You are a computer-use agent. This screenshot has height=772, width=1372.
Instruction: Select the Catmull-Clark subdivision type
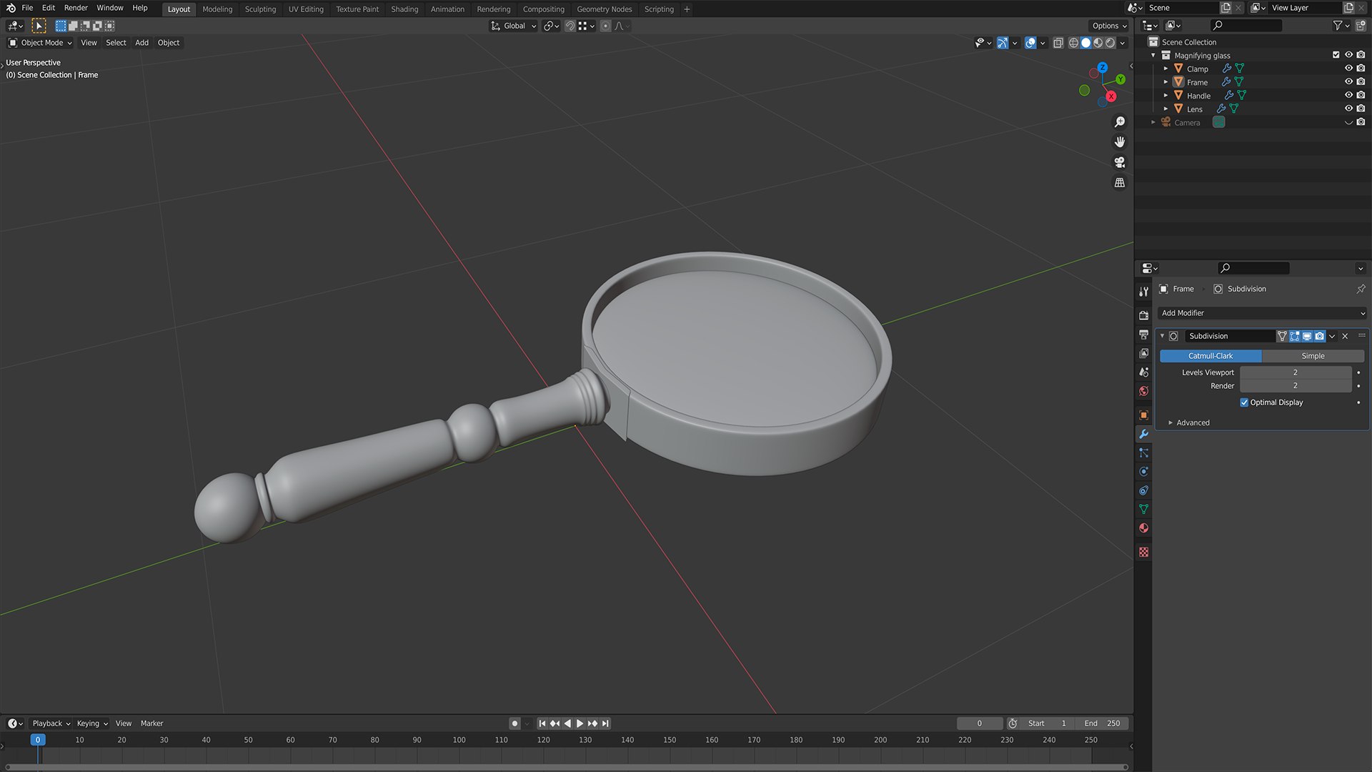pos(1211,356)
